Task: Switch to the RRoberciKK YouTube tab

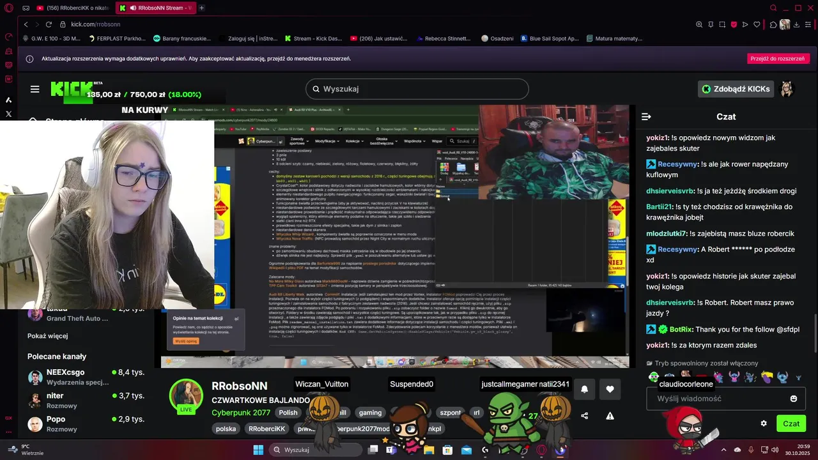Action: click(72, 8)
